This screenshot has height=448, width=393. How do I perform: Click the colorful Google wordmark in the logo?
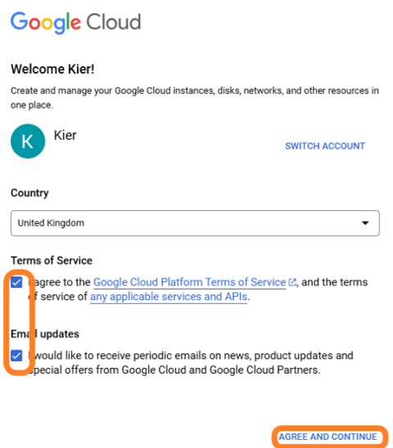coord(46,23)
